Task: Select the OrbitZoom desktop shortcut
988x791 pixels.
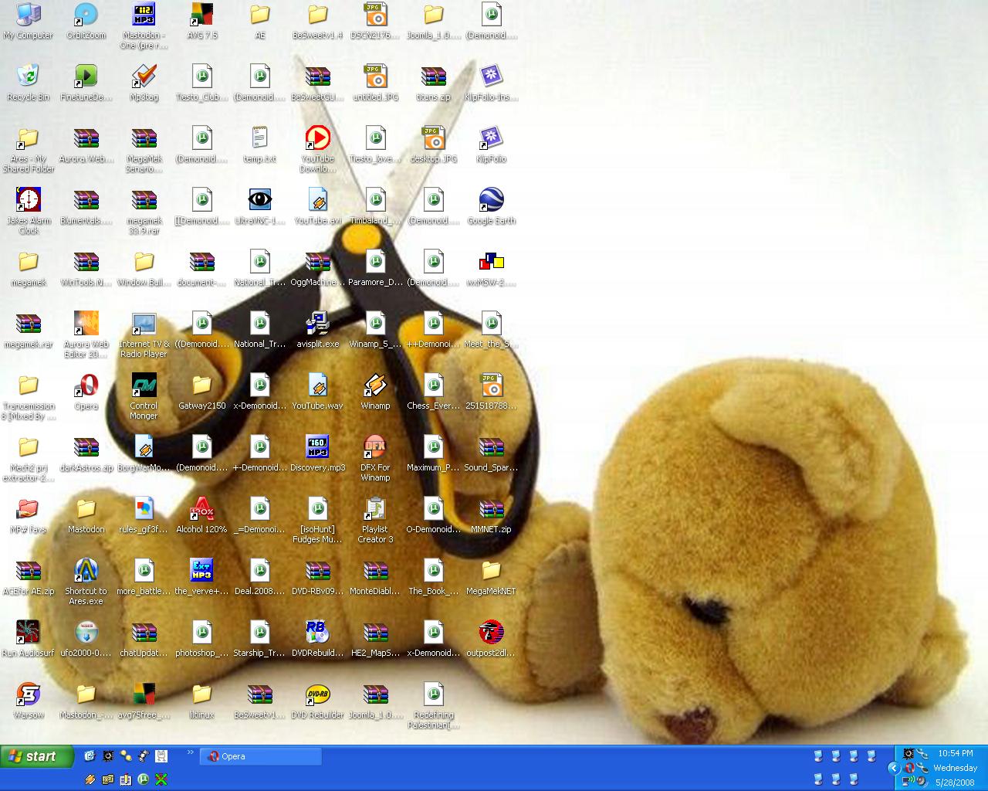Action: [86, 15]
